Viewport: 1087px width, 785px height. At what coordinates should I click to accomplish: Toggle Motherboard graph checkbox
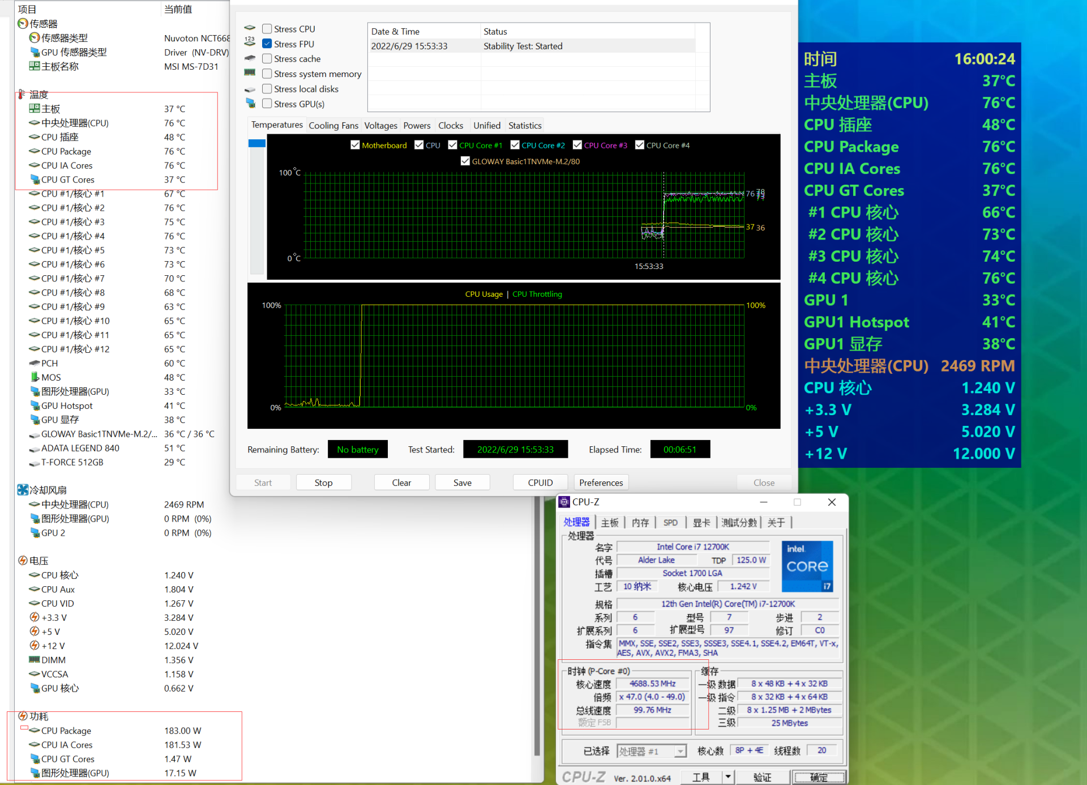355,145
